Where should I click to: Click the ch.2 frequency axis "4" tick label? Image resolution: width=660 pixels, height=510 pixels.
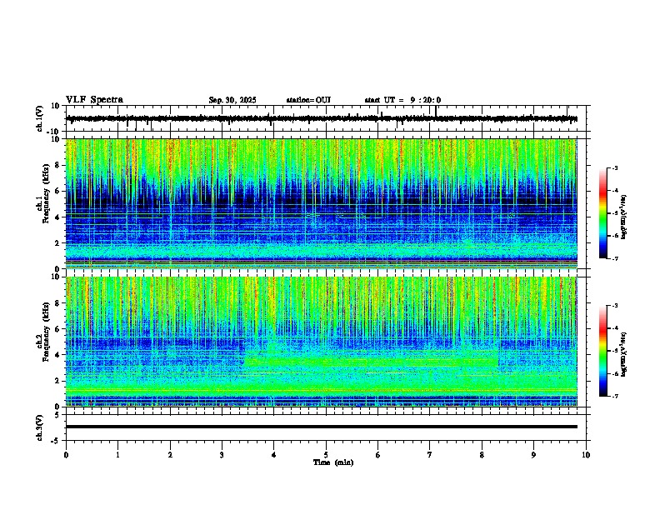pos(58,355)
